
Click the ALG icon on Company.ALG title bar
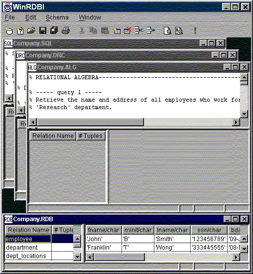(32, 67)
